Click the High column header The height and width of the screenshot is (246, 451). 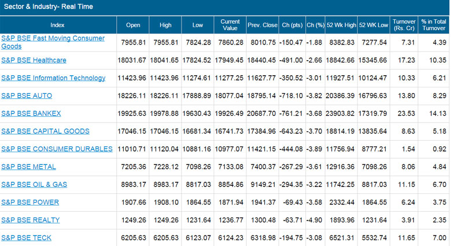click(165, 25)
